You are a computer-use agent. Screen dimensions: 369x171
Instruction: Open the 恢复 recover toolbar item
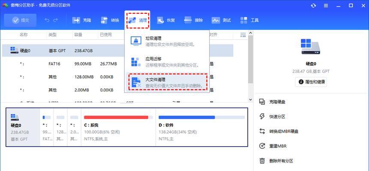[x=166, y=20]
